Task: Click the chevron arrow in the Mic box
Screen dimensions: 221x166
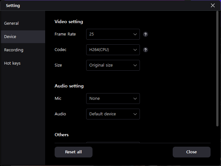Action: (135, 99)
